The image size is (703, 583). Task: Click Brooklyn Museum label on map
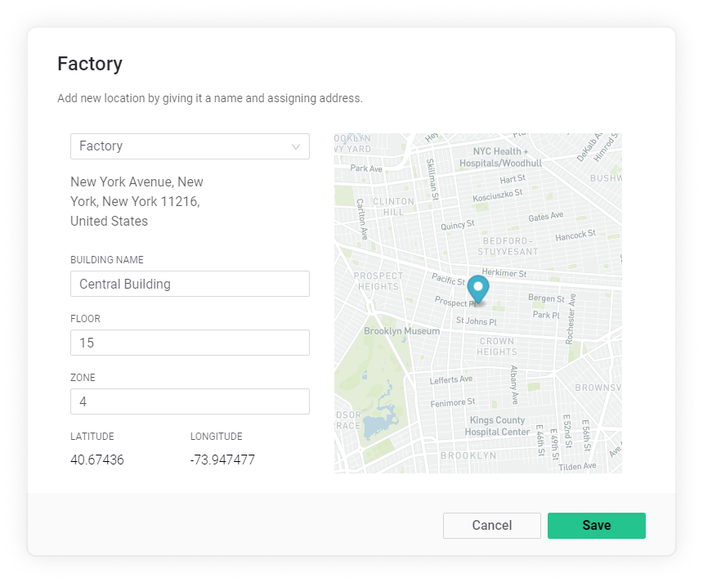pos(401,331)
